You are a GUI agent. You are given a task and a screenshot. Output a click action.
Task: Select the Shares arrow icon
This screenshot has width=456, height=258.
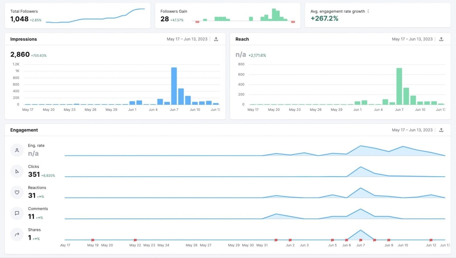(x=17, y=234)
